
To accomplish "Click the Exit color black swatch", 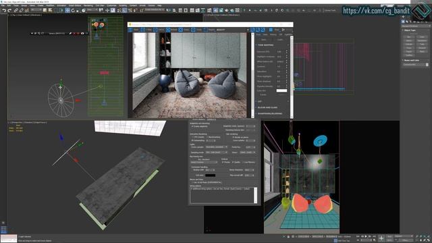I will [210, 175].
